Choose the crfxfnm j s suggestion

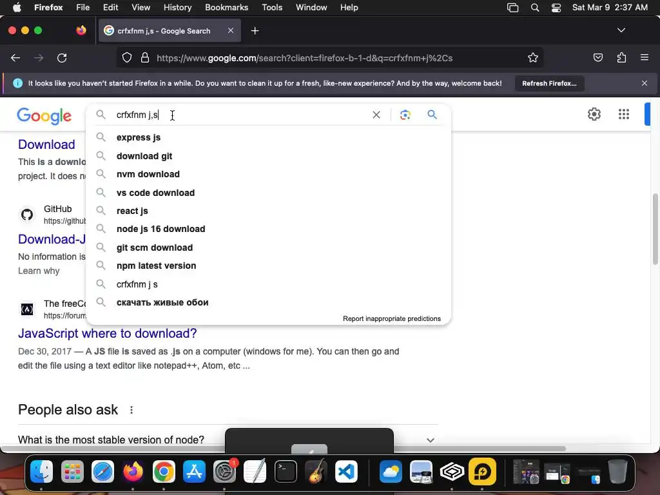click(x=268, y=284)
